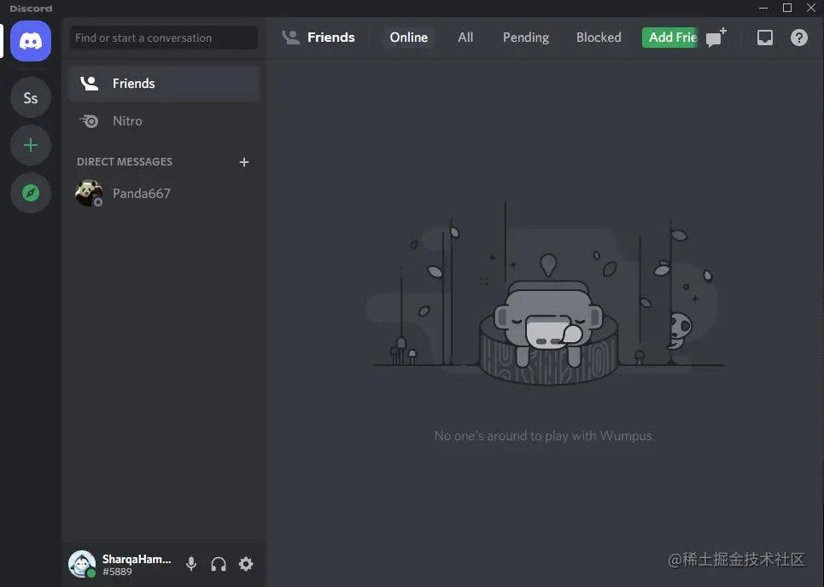The width and height of the screenshot is (824, 587).
Task: Open the Help question mark icon
Action: [x=798, y=37]
